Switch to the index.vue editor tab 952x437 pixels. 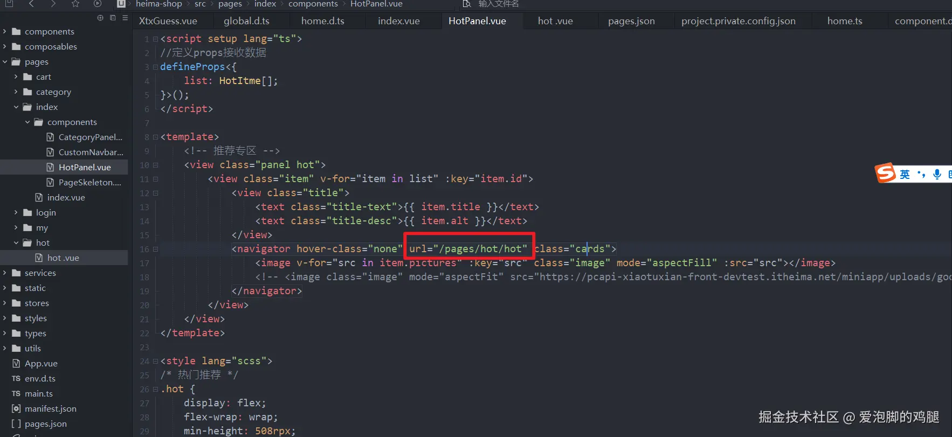point(399,21)
